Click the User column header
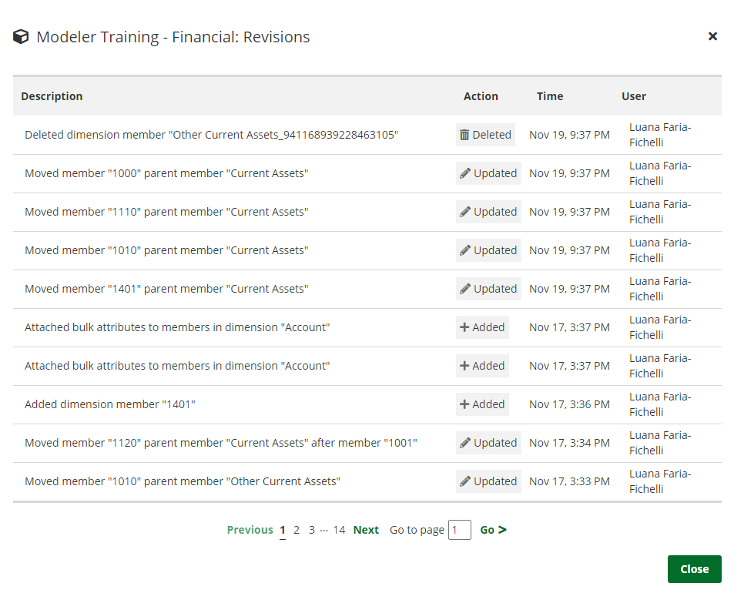This screenshot has width=734, height=593. coord(634,95)
